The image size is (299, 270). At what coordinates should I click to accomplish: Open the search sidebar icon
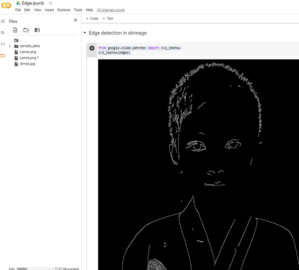click(x=3, y=32)
